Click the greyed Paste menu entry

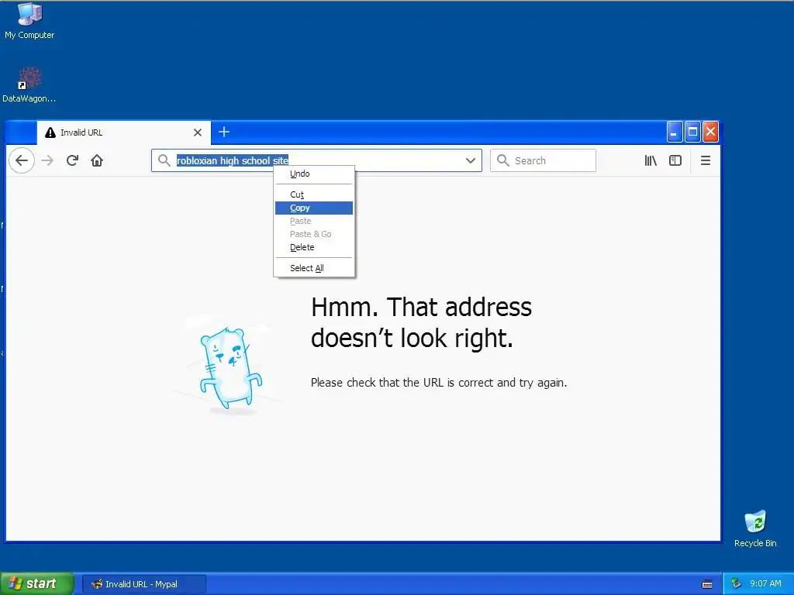point(314,221)
